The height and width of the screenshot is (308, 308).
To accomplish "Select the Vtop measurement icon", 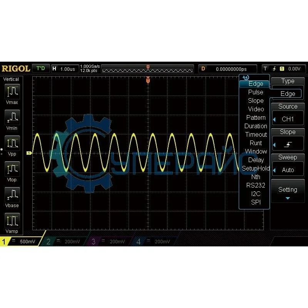I will (12, 169).
